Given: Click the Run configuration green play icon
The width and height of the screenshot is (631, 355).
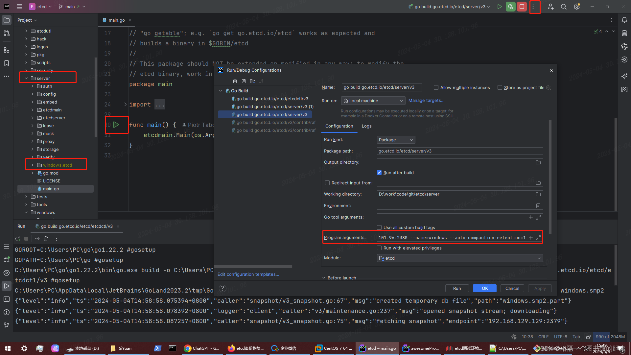Looking at the screenshot, I should [x=499, y=7].
